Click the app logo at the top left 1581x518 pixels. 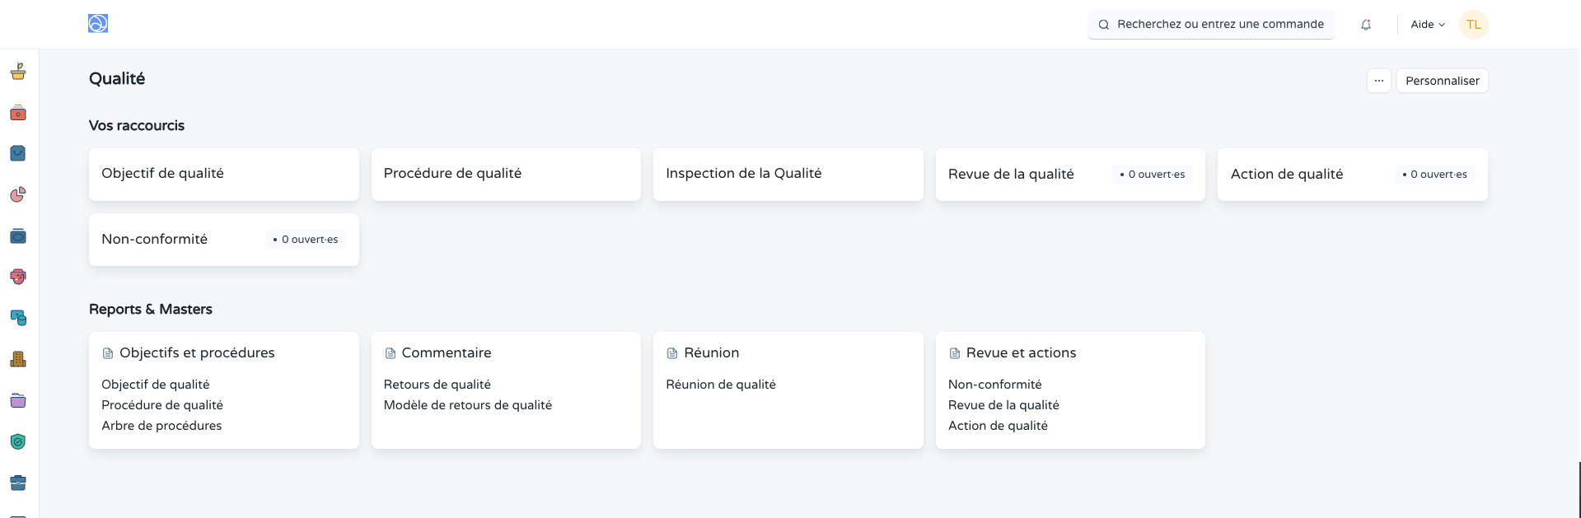(x=97, y=24)
